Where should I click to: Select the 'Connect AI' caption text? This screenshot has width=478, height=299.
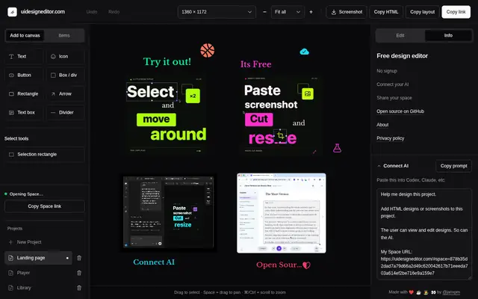coord(154,262)
